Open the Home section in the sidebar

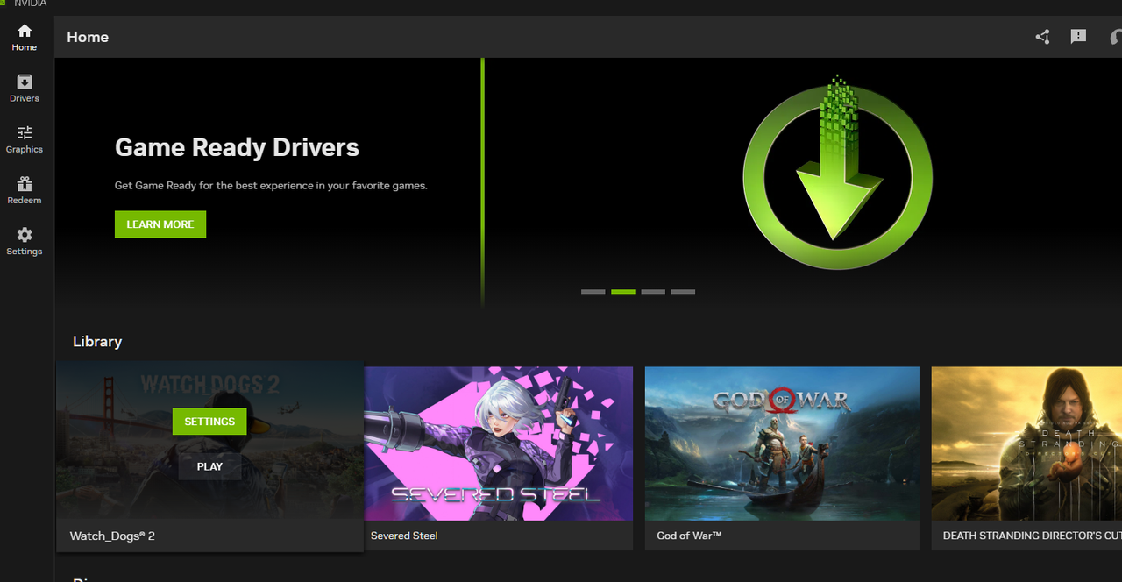(25, 38)
